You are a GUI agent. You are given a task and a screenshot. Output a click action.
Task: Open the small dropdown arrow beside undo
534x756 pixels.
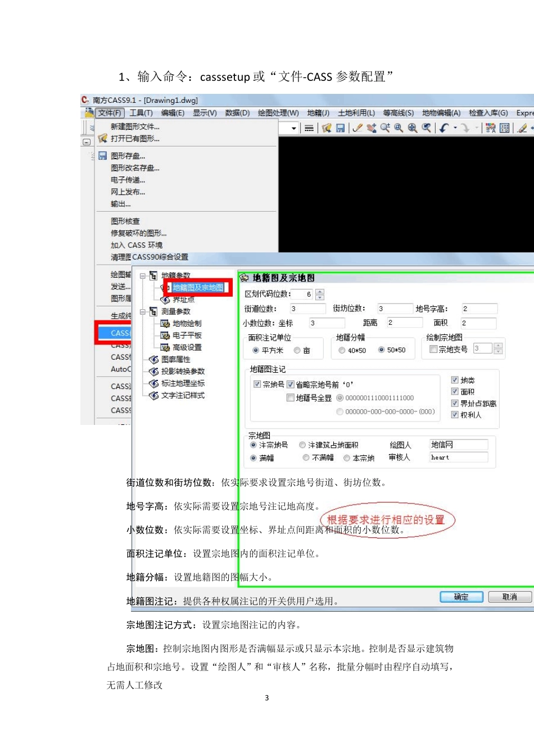click(455, 128)
